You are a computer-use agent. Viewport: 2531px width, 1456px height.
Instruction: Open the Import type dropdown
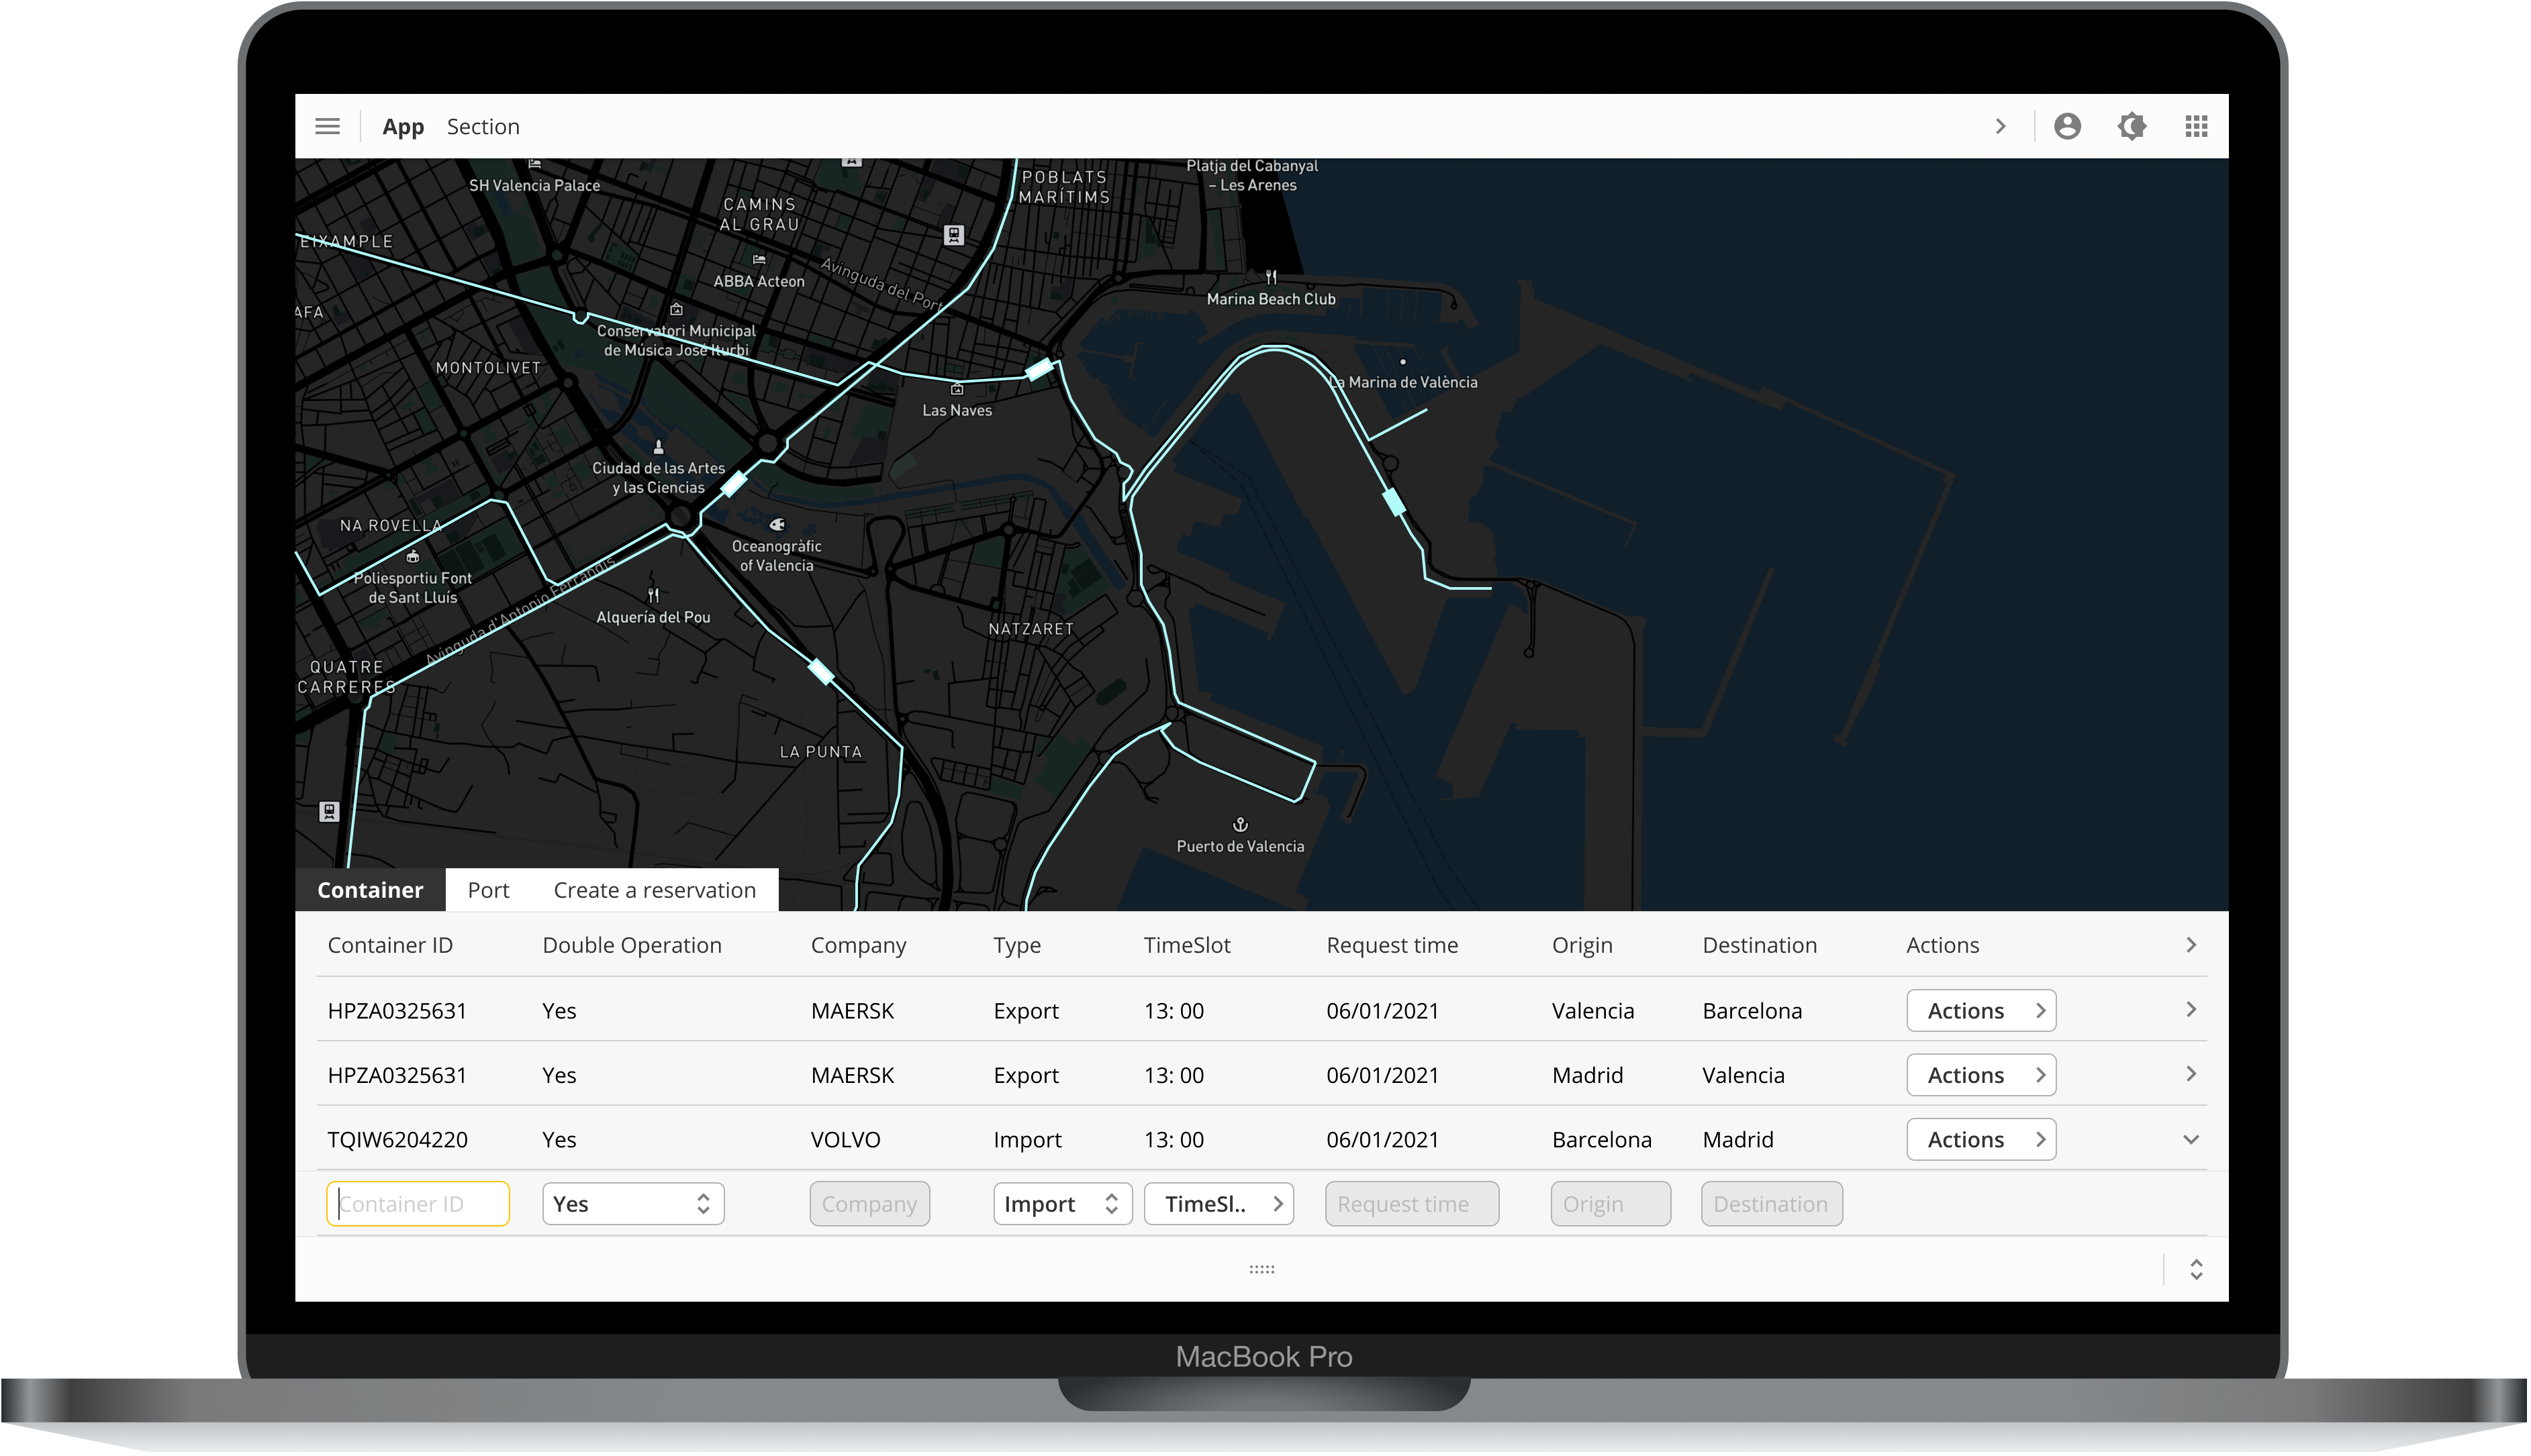coord(1061,1204)
